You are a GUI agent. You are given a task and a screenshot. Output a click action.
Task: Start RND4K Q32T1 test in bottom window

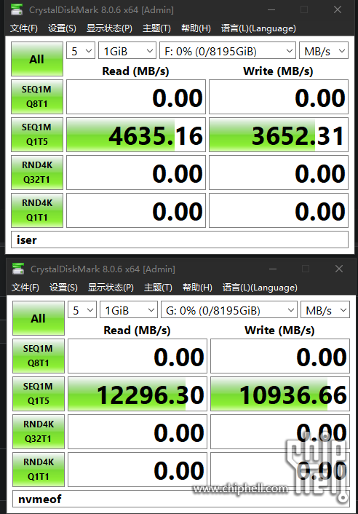(x=39, y=432)
